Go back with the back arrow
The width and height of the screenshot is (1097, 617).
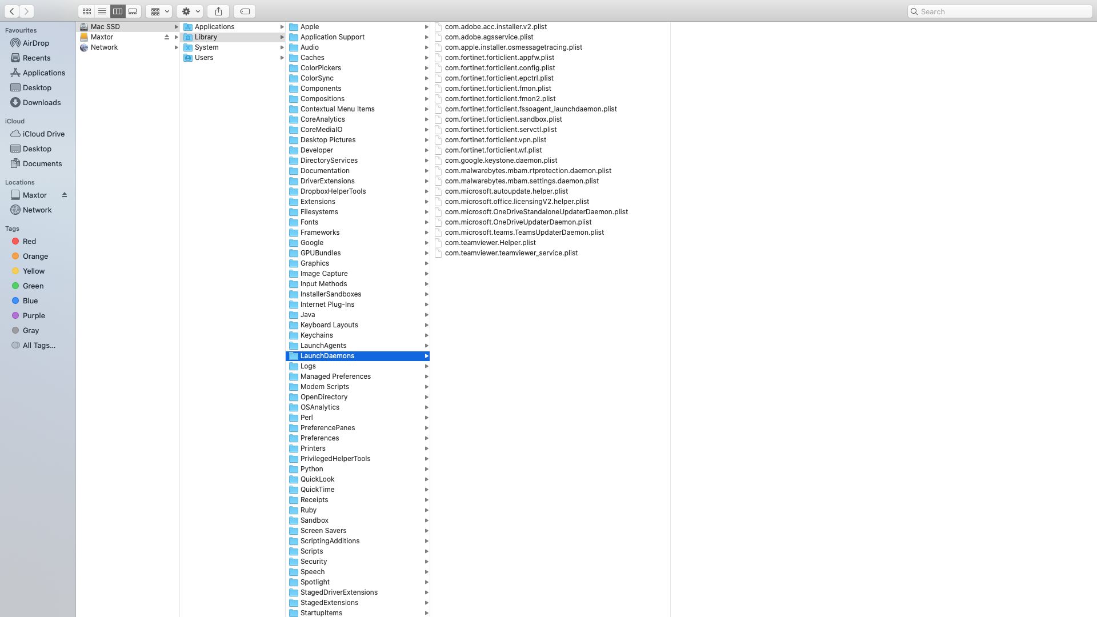12,11
